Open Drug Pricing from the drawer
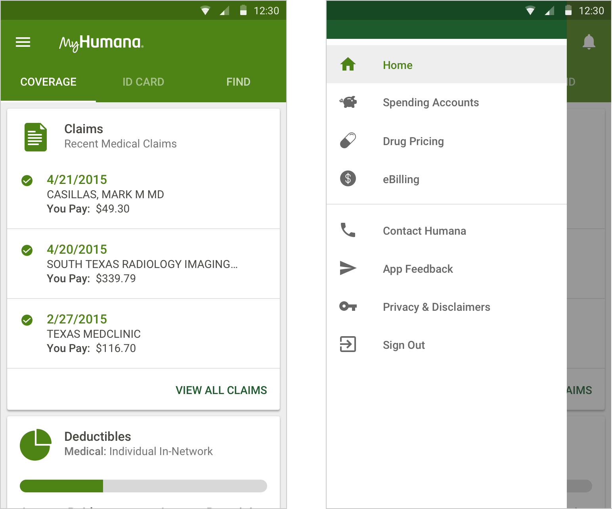Viewport: 612px width, 509px height. click(x=446, y=141)
